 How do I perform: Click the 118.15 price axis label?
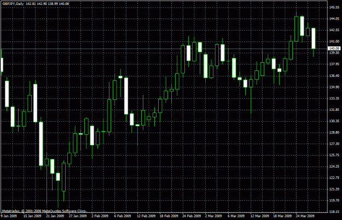click(334, 212)
